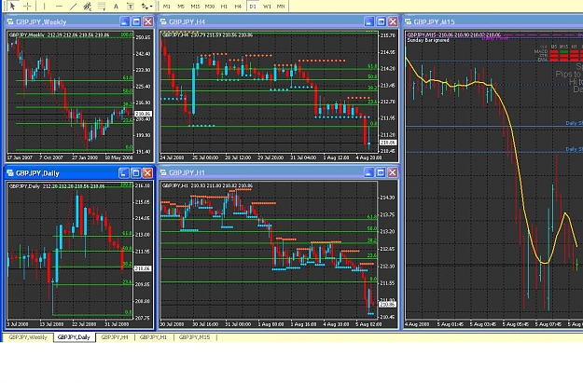Minimize the GBPJPY,Daily chart window
This screenshot has width=583, height=383.
point(124,172)
